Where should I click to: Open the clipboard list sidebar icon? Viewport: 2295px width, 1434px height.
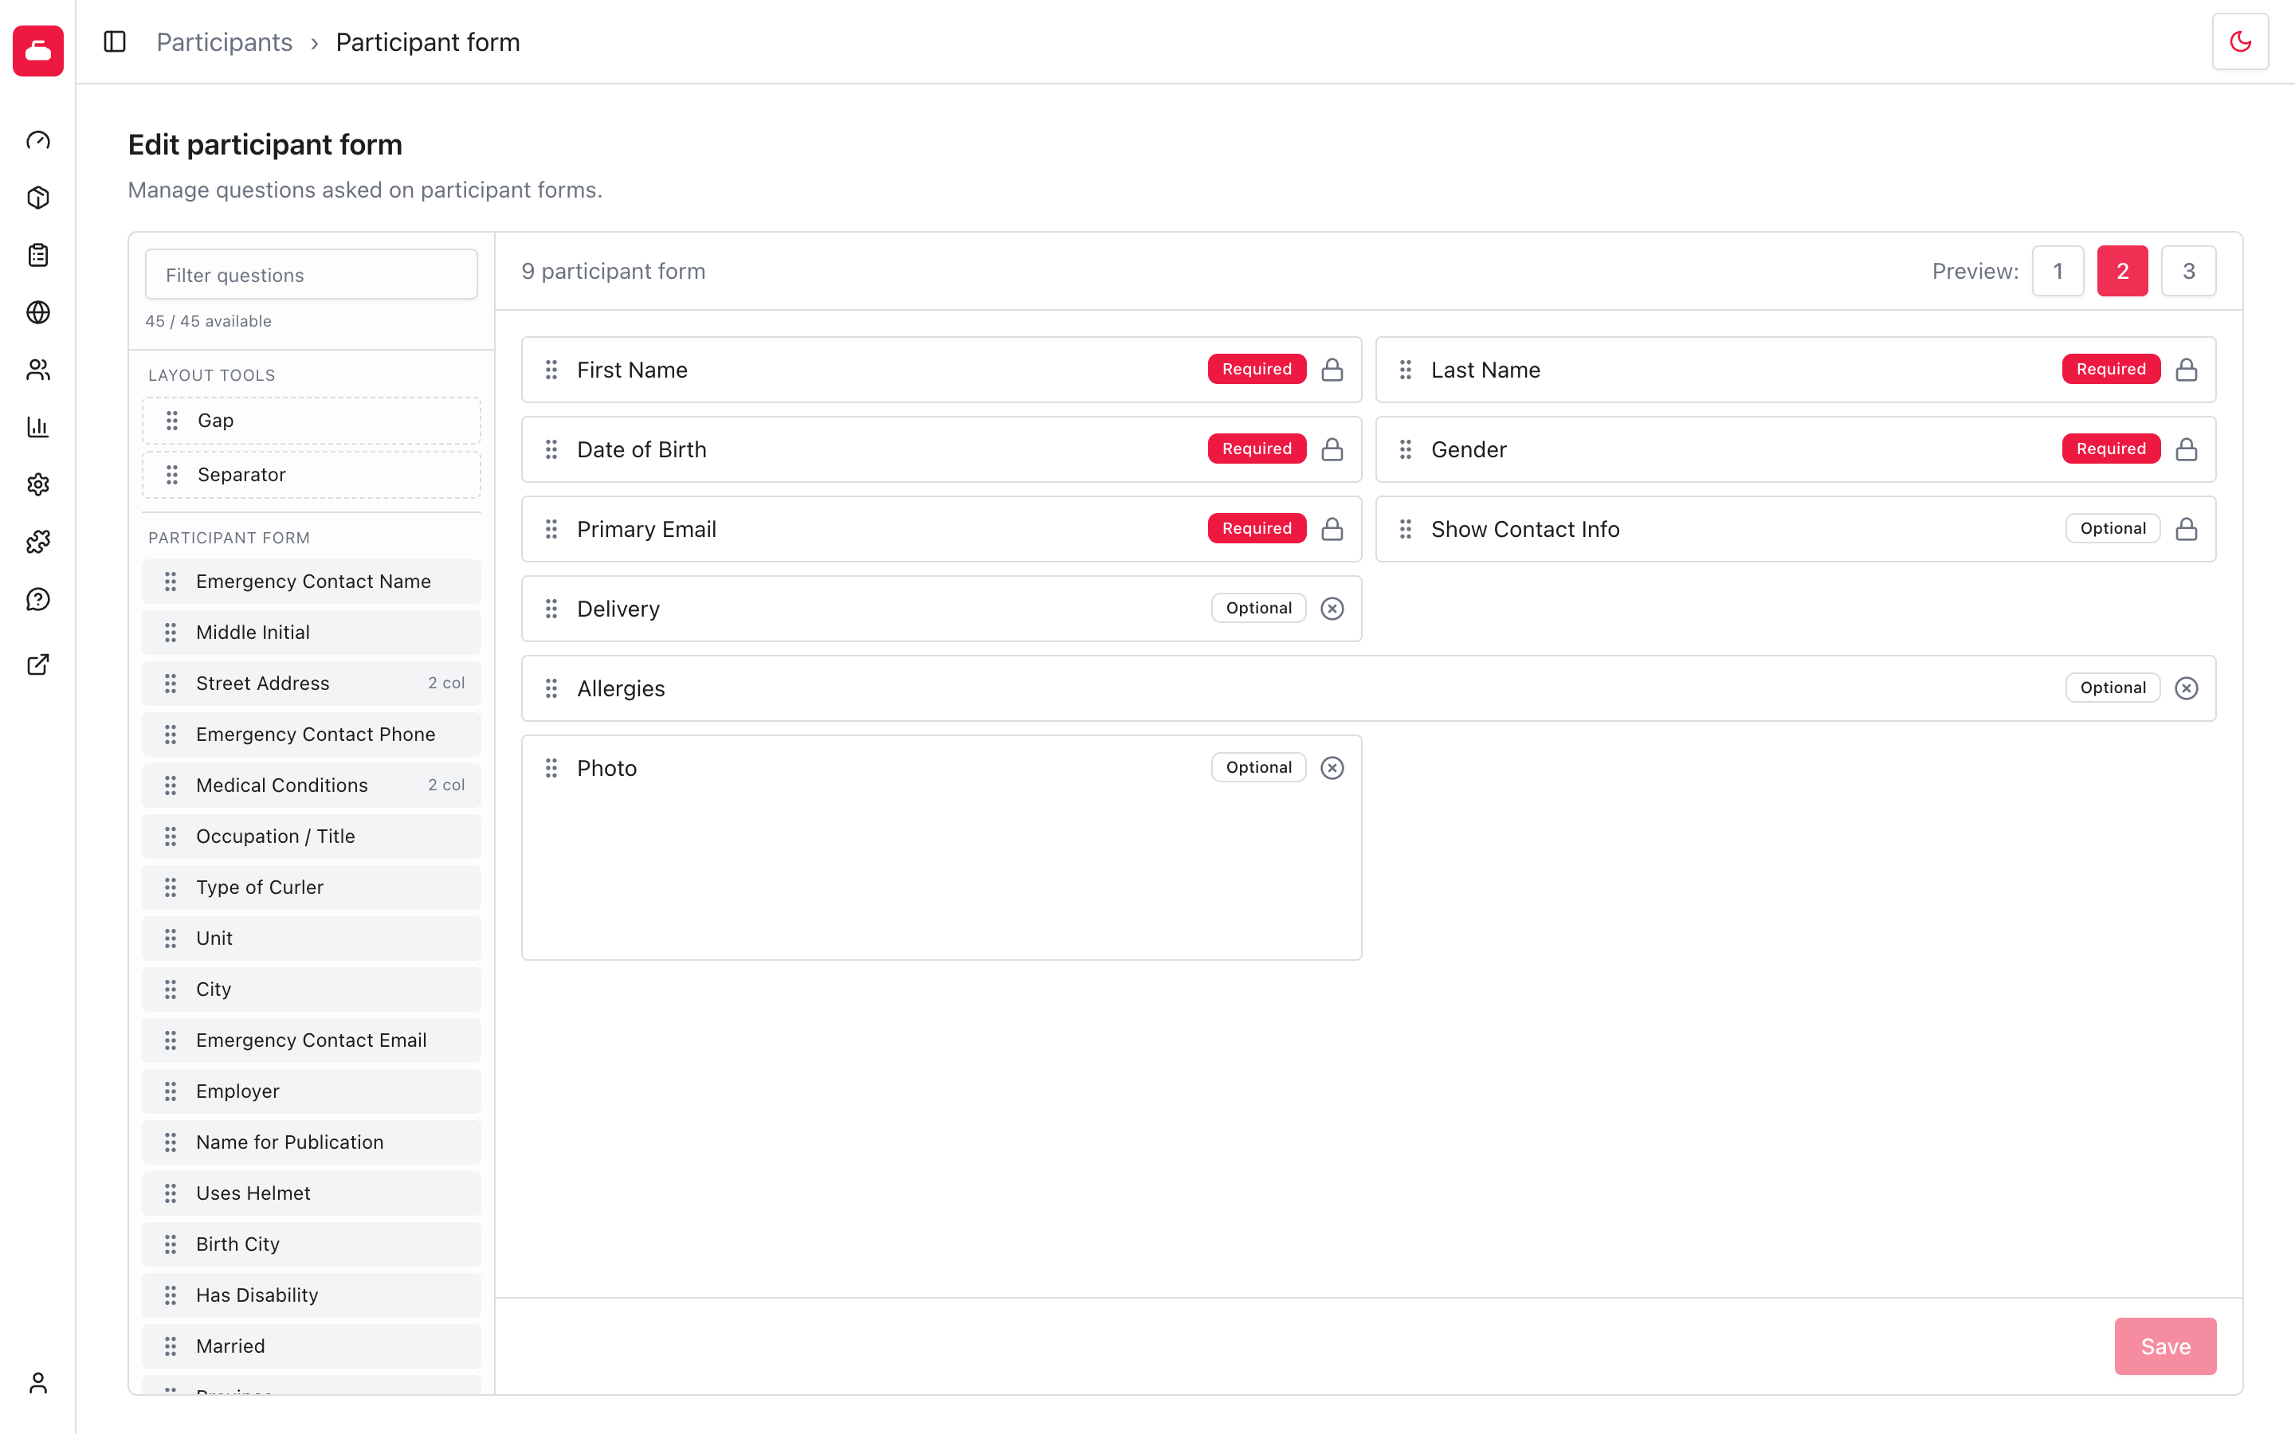[x=38, y=255]
